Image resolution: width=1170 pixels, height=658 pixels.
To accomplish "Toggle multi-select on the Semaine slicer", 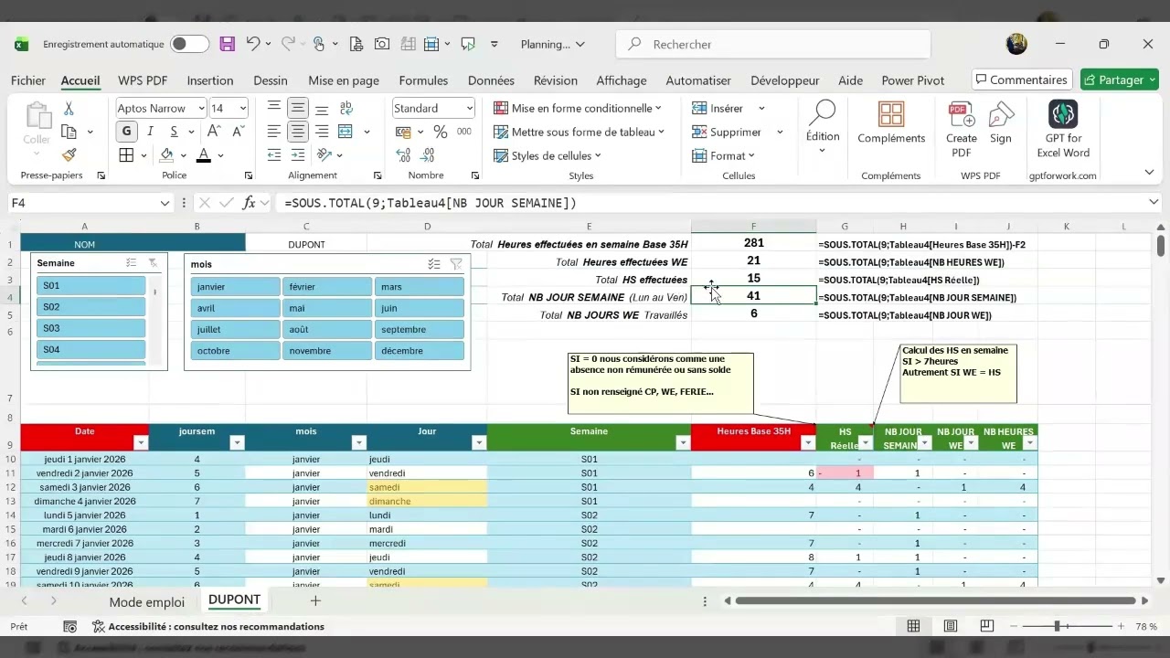I will click(x=132, y=263).
